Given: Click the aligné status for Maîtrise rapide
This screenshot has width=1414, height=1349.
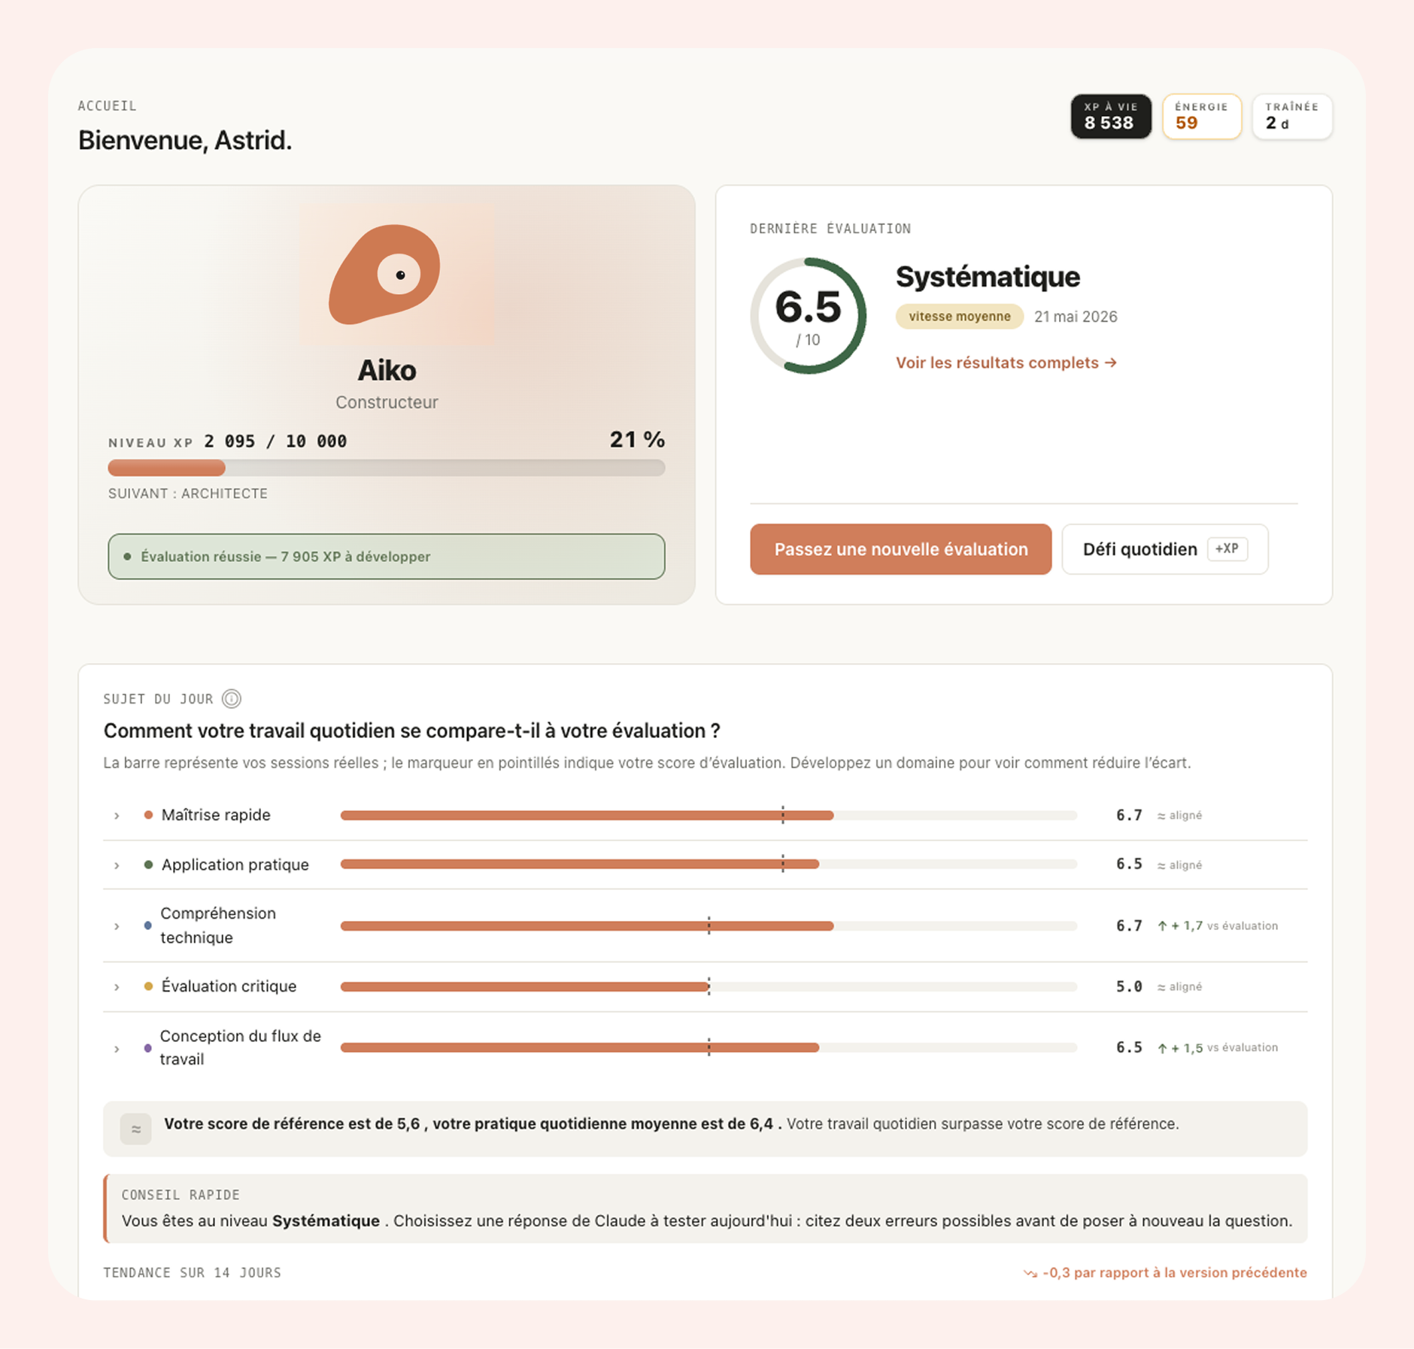Looking at the screenshot, I should (1179, 816).
